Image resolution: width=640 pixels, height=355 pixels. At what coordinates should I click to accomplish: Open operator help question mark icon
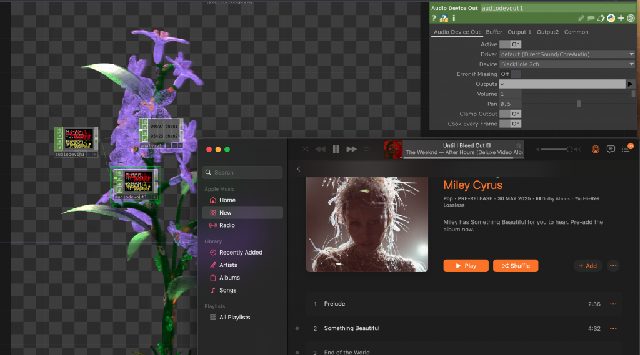[434, 18]
